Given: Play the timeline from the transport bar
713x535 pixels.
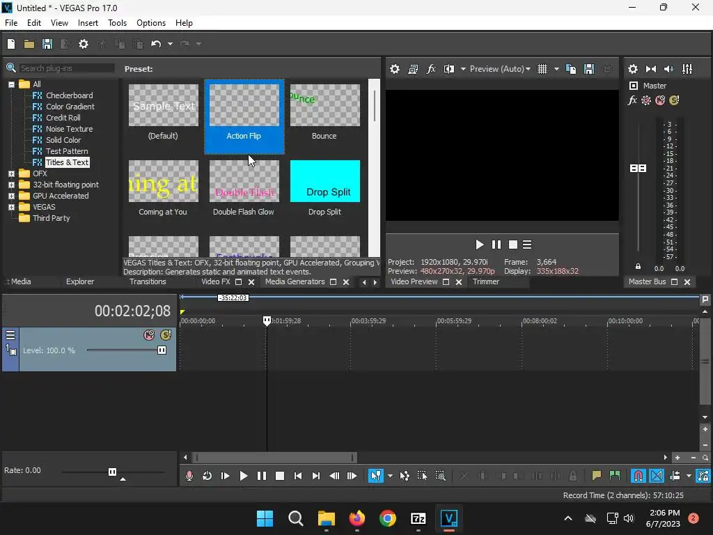Looking at the screenshot, I should [x=243, y=476].
